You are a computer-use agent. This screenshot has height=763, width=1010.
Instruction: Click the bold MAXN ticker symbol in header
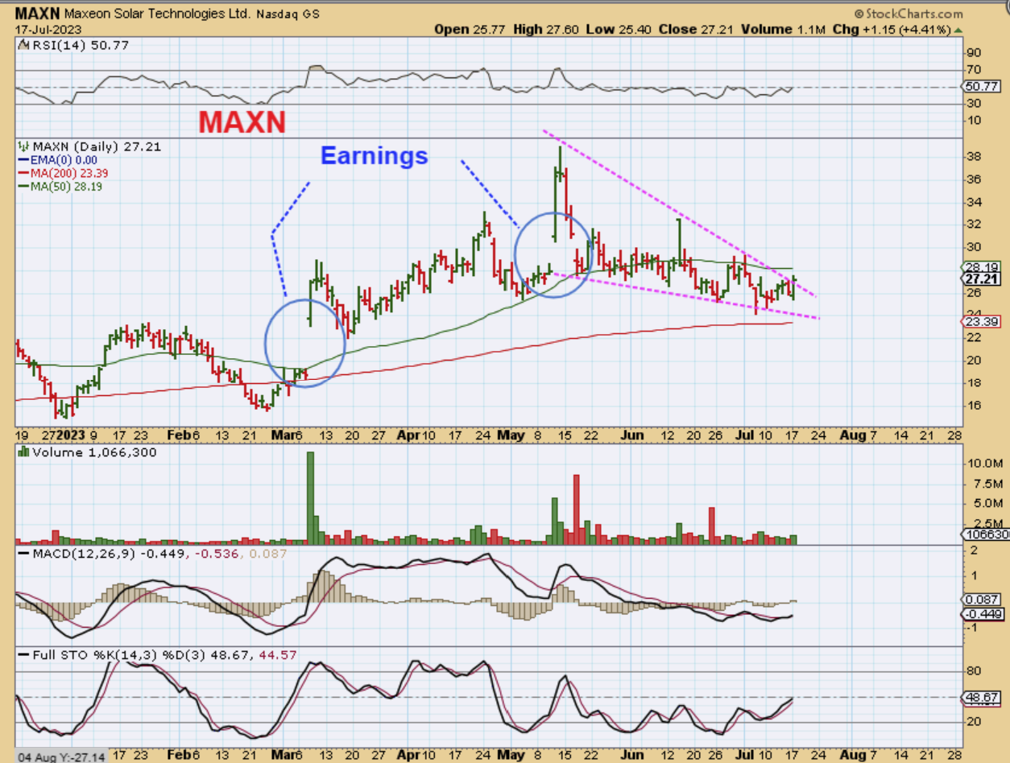[37, 14]
